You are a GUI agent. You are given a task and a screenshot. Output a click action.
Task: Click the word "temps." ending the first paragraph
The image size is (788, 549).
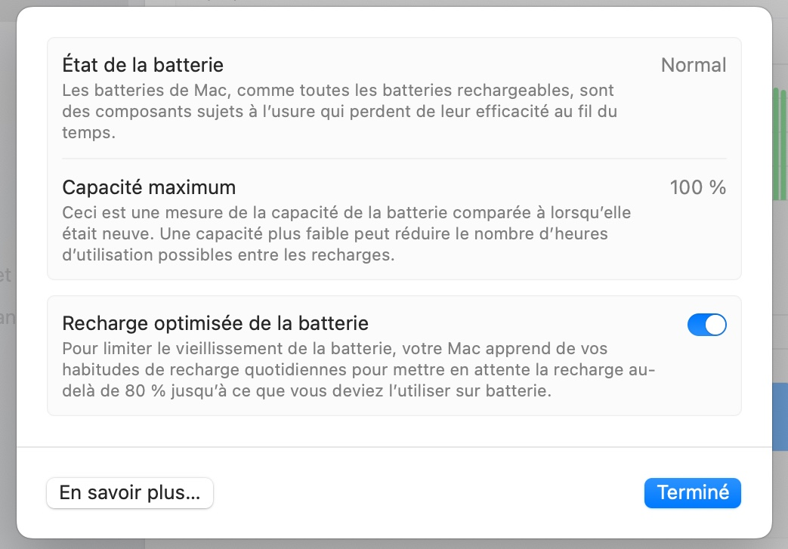click(x=89, y=133)
